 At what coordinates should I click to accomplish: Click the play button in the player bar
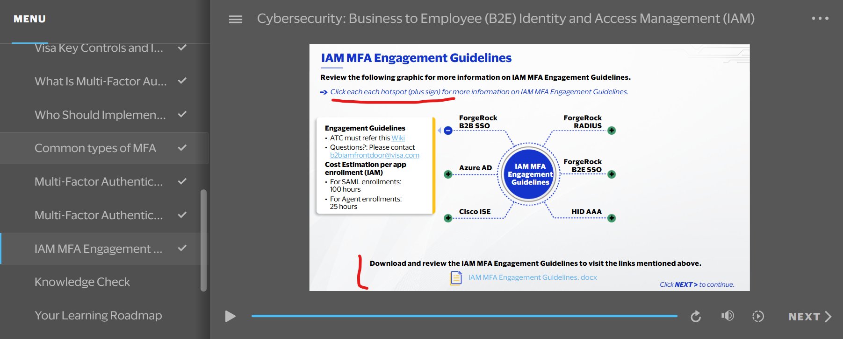(230, 316)
